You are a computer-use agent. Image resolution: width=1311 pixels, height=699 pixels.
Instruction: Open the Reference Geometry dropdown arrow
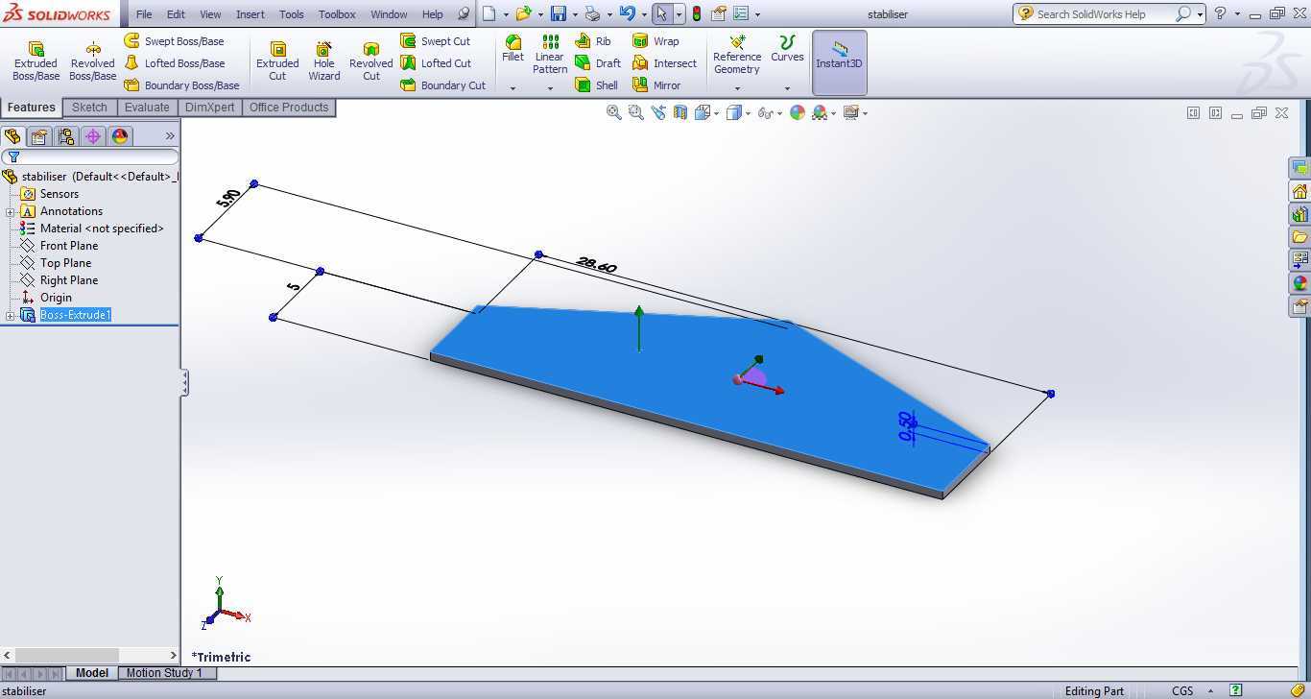click(x=737, y=88)
